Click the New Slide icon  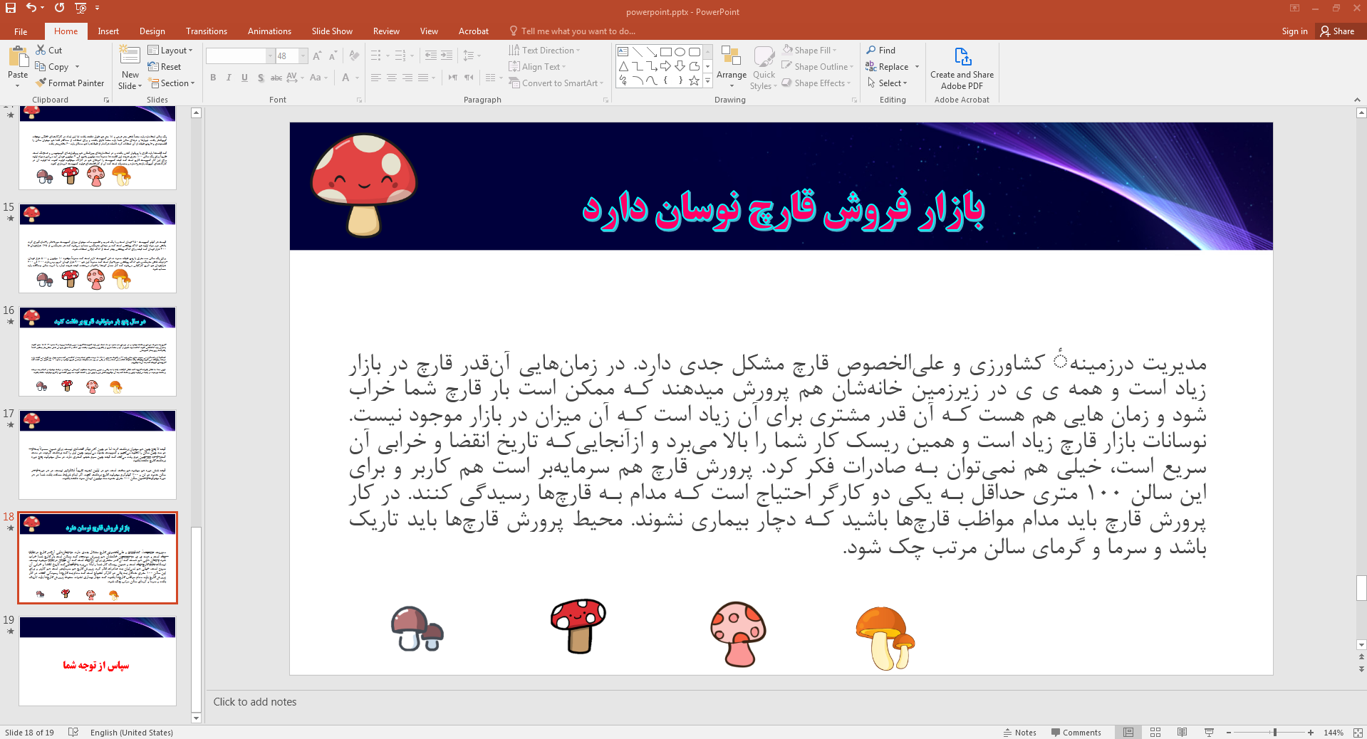(x=130, y=56)
